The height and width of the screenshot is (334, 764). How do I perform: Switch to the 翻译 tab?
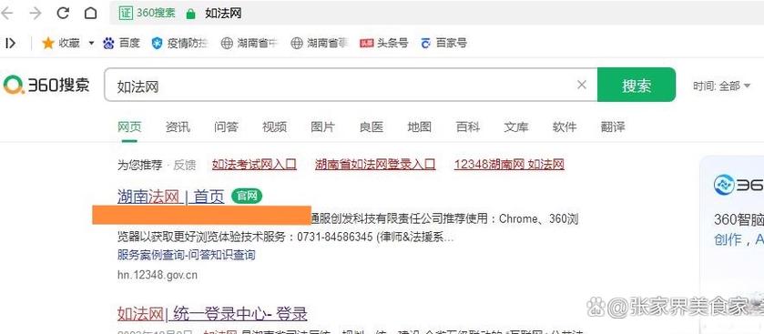[x=613, y=127]
